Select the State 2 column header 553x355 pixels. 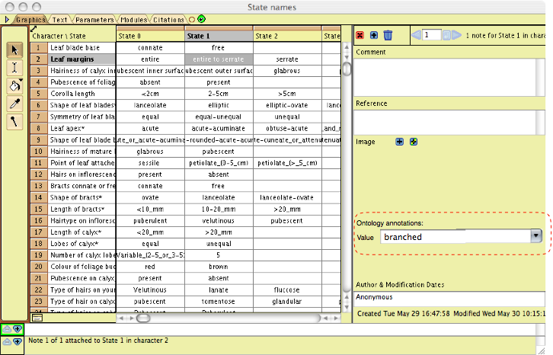tap(287, 36)
